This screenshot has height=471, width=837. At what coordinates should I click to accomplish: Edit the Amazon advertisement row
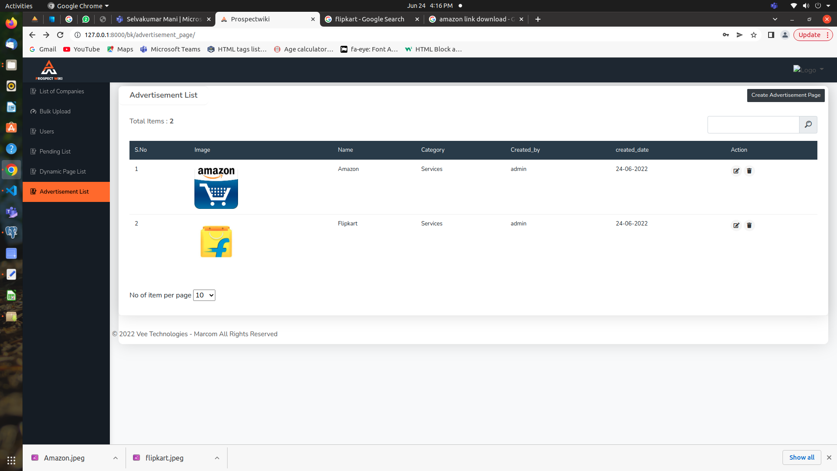coord(736,171)
